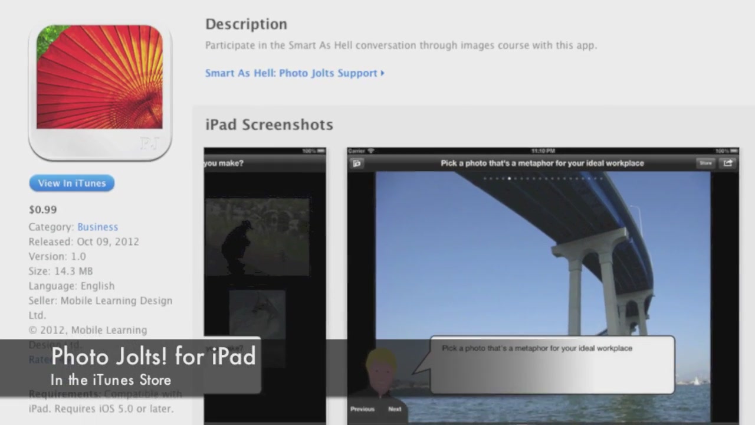
Task: Click the speech balloon prompt text
Action: point(537,348)
